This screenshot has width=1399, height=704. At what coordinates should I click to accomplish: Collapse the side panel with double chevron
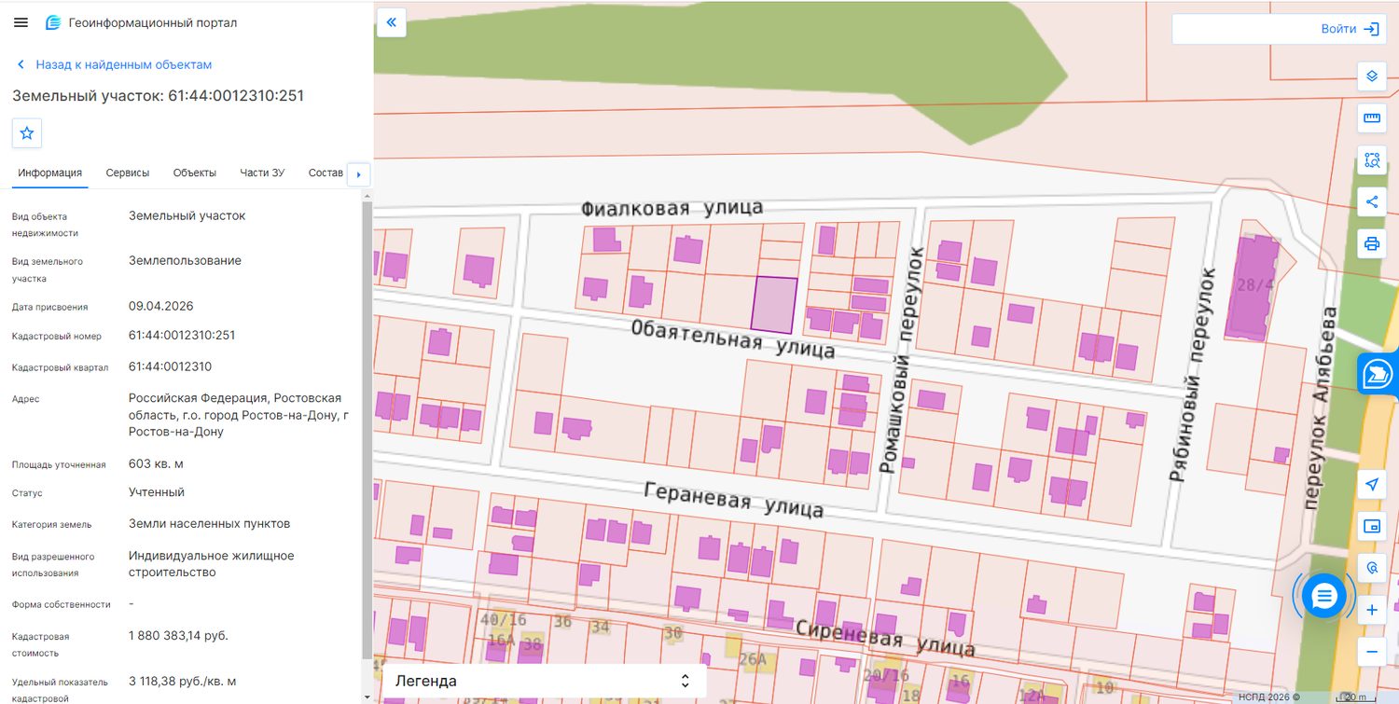point(391,23)
